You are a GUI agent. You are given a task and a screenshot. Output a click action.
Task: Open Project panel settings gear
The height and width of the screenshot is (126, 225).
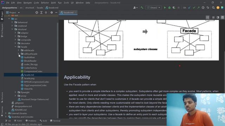pyautogui.click(x=52, y=13)
